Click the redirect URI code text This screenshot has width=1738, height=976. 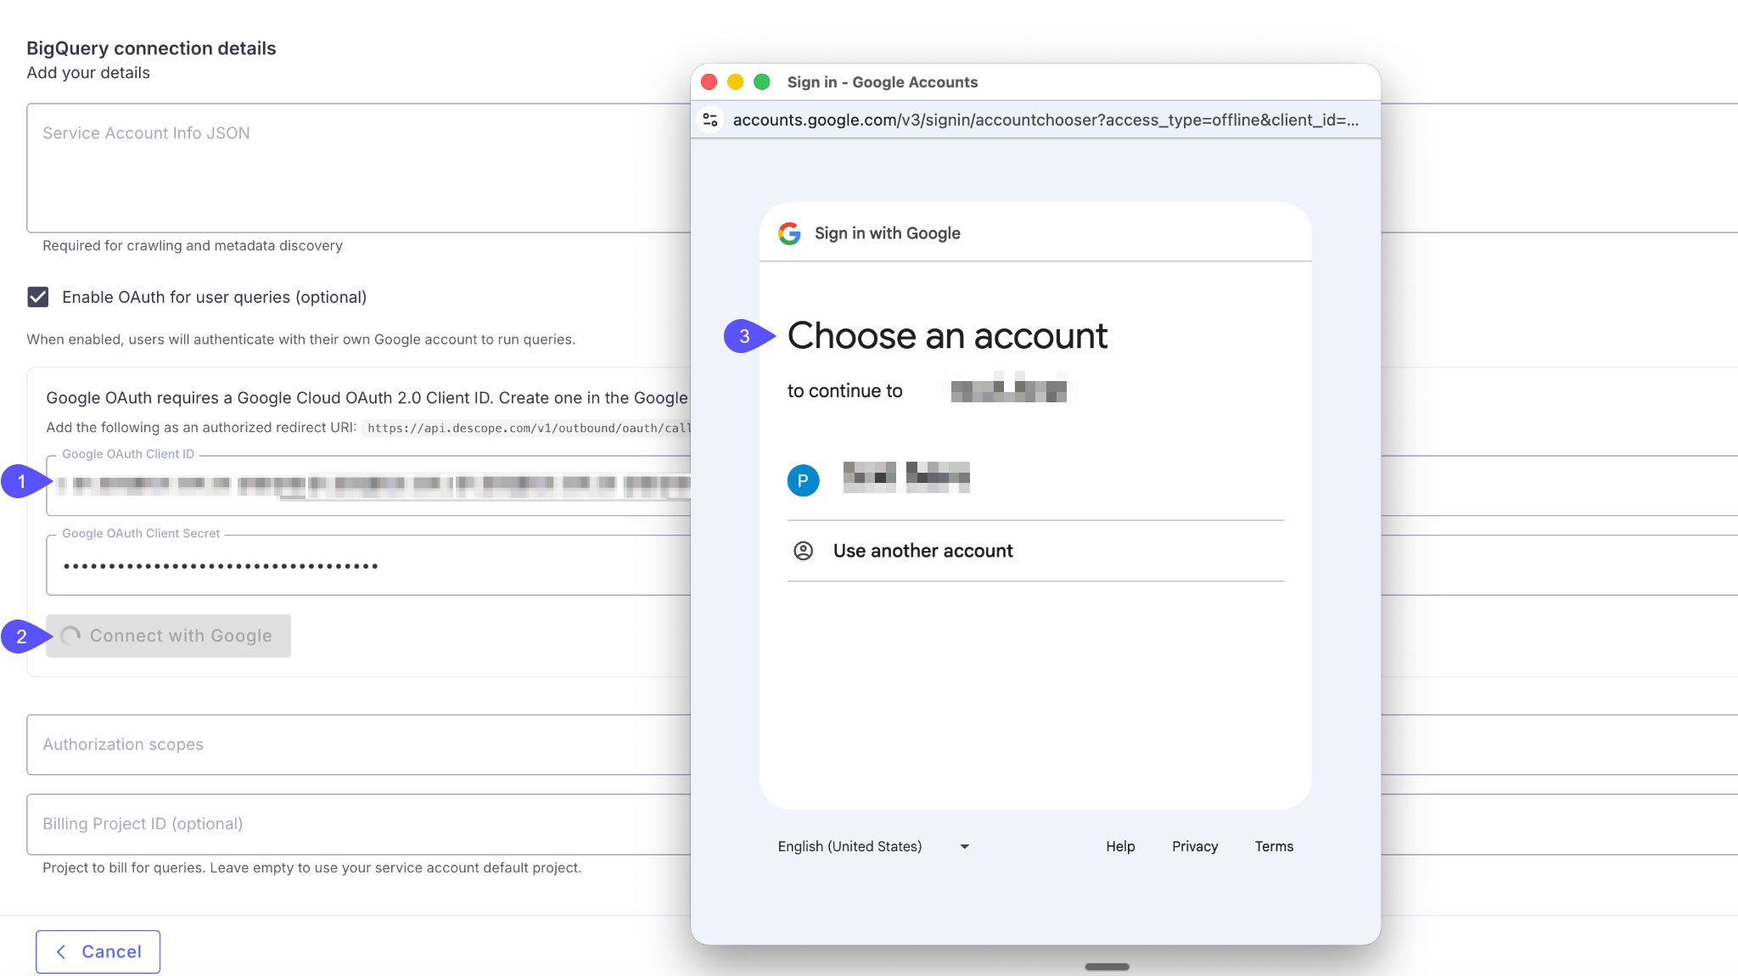click(x=528, y=428)
